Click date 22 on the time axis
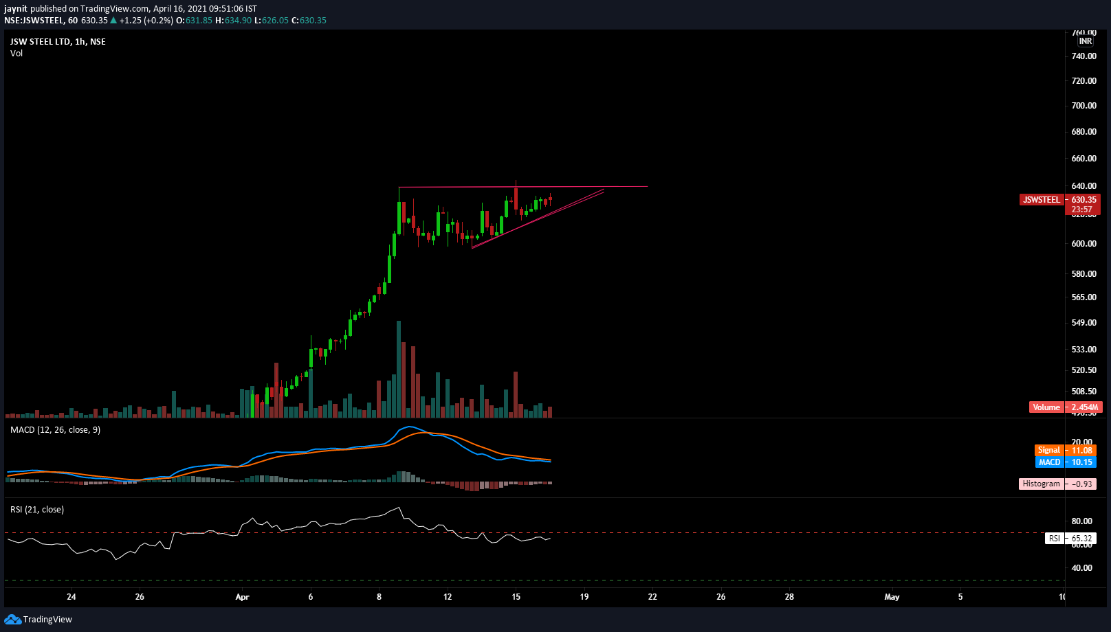 click(652, 597)
